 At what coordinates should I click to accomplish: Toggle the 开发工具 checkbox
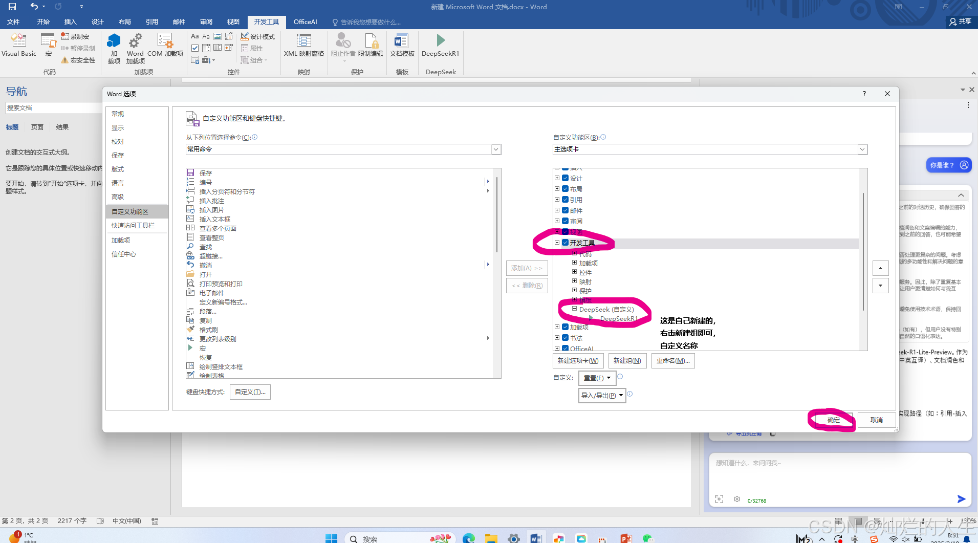point(566,243)
